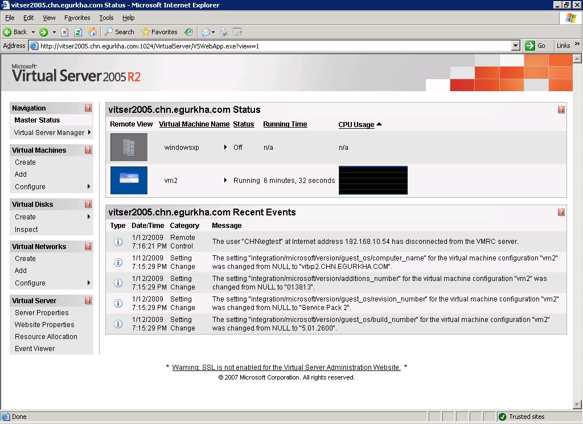Open Event Viewer link
This screenshot has width=583, height=424.
35,348
